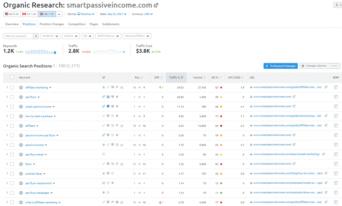Check the box for 'how to start a podcast'

tap(12, 116)
